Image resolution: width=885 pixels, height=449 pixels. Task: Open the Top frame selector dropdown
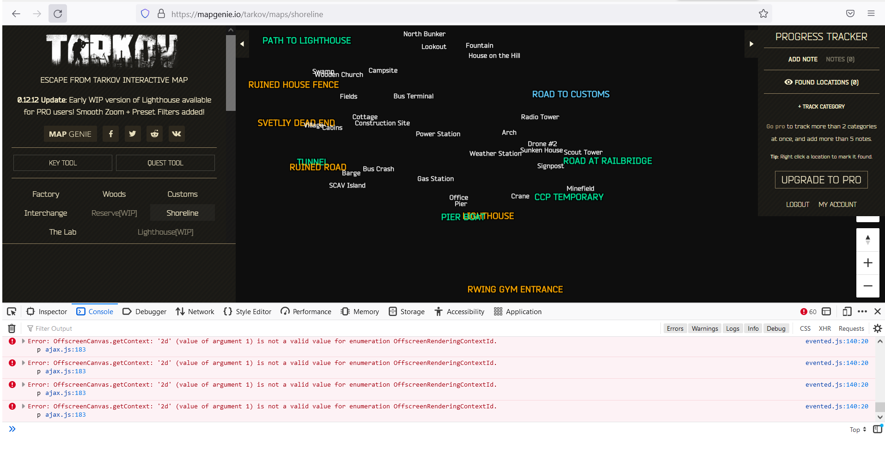click(855, 430)
